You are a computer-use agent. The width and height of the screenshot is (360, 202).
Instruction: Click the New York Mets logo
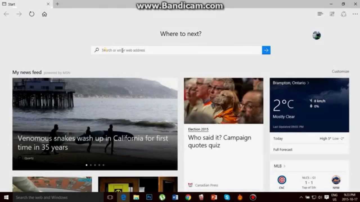point(336,180)
